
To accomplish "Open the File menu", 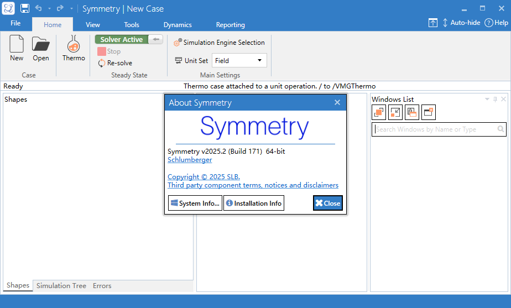I will pyautogui.click(x=15, y=23).
